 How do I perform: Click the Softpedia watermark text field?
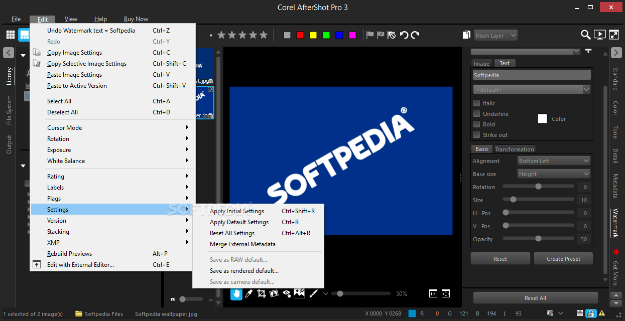coord(532,75)
